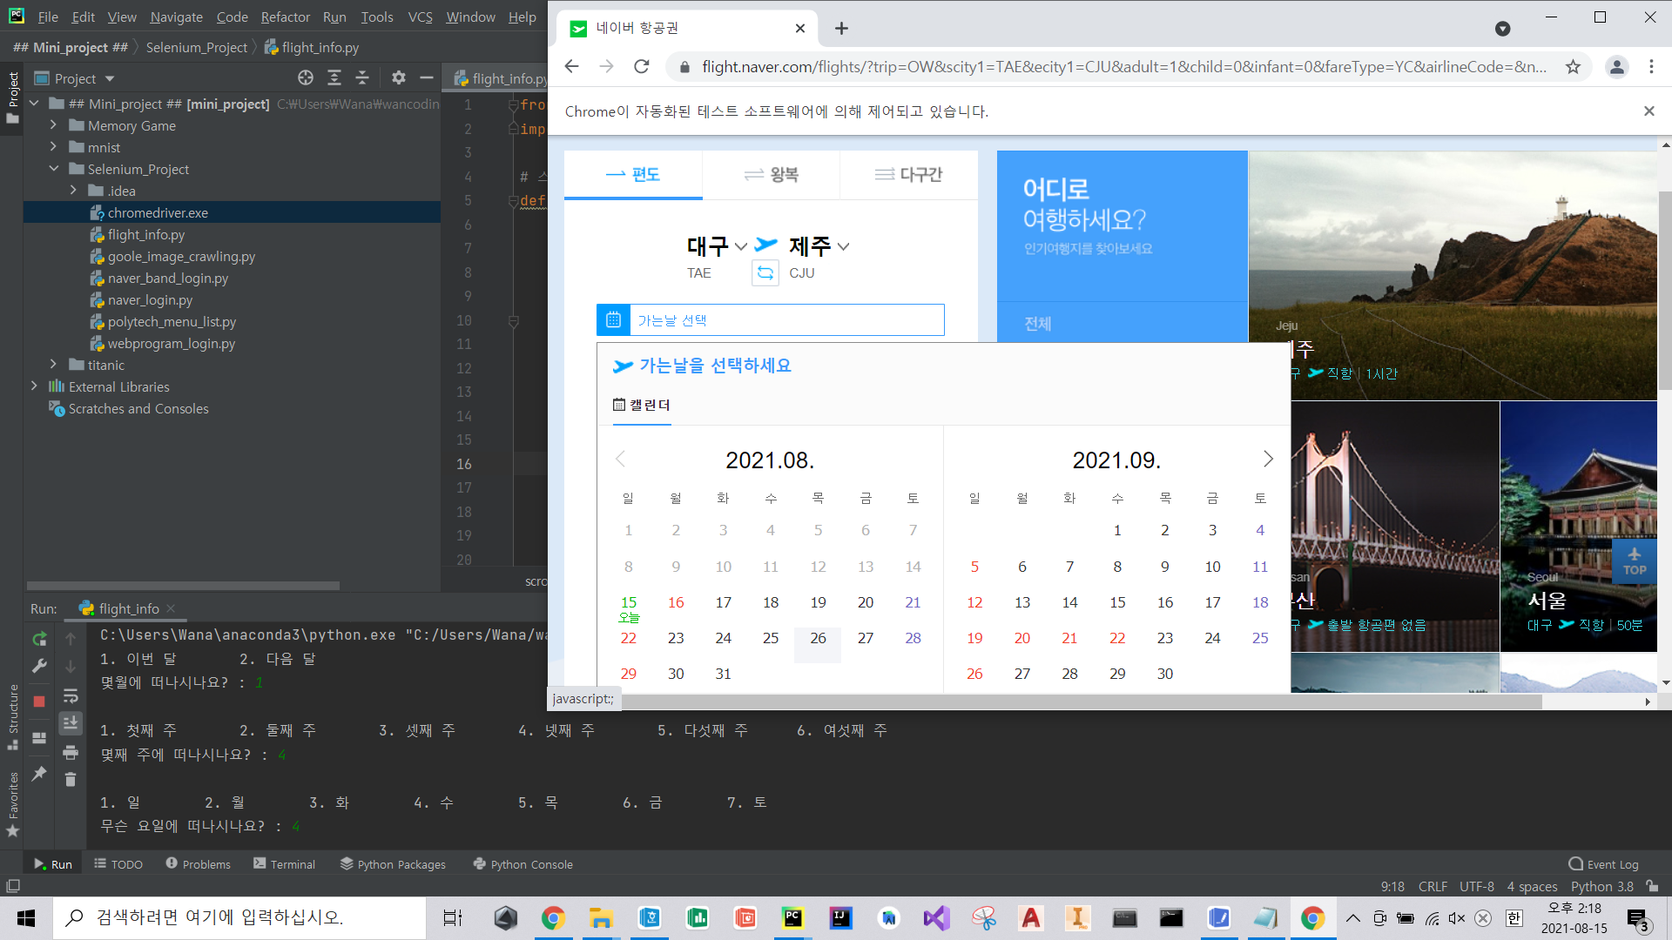Click the rerun icon in Run panel
The width and height of the screenshot is (1672, 940).
(x=39, y=640)
